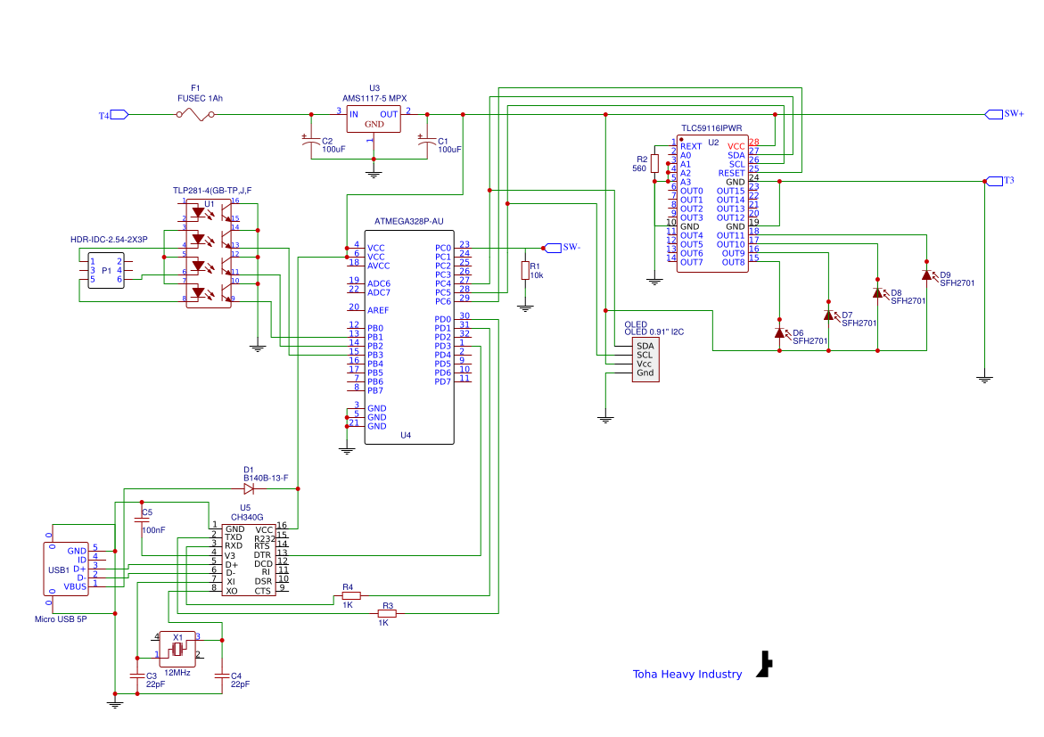The height and width of the screenshot is (737, 1044).
Task: Select the TLP281-4 optocoupler U1 block
Action: (x=209, y=253)
